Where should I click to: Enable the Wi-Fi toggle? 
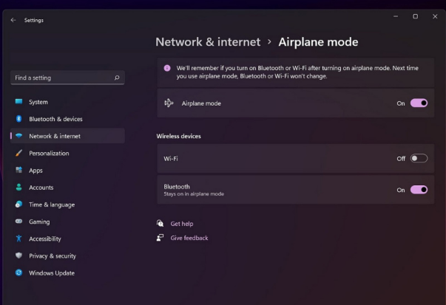pos(419,158)
